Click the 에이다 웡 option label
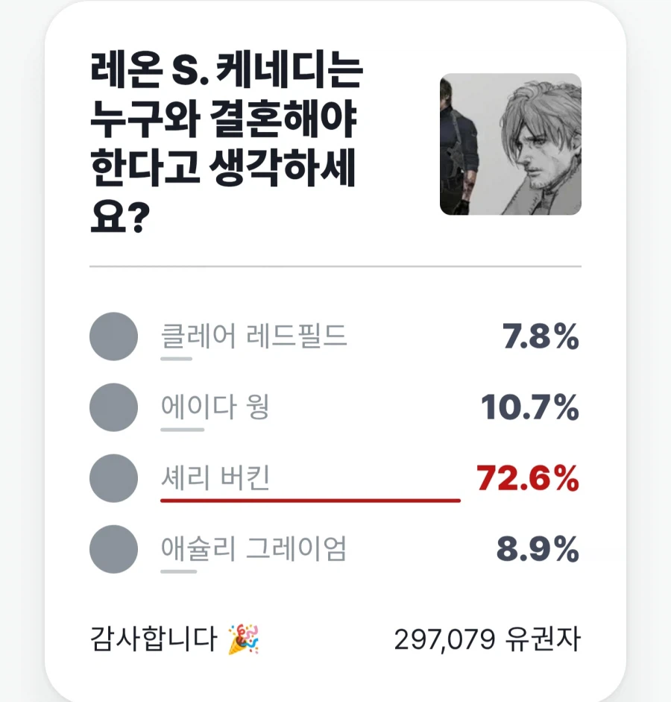671x702 pixels. click(215, 407)
